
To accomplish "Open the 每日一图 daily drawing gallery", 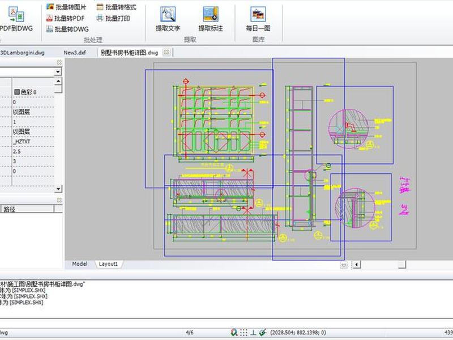I will 258,19.
